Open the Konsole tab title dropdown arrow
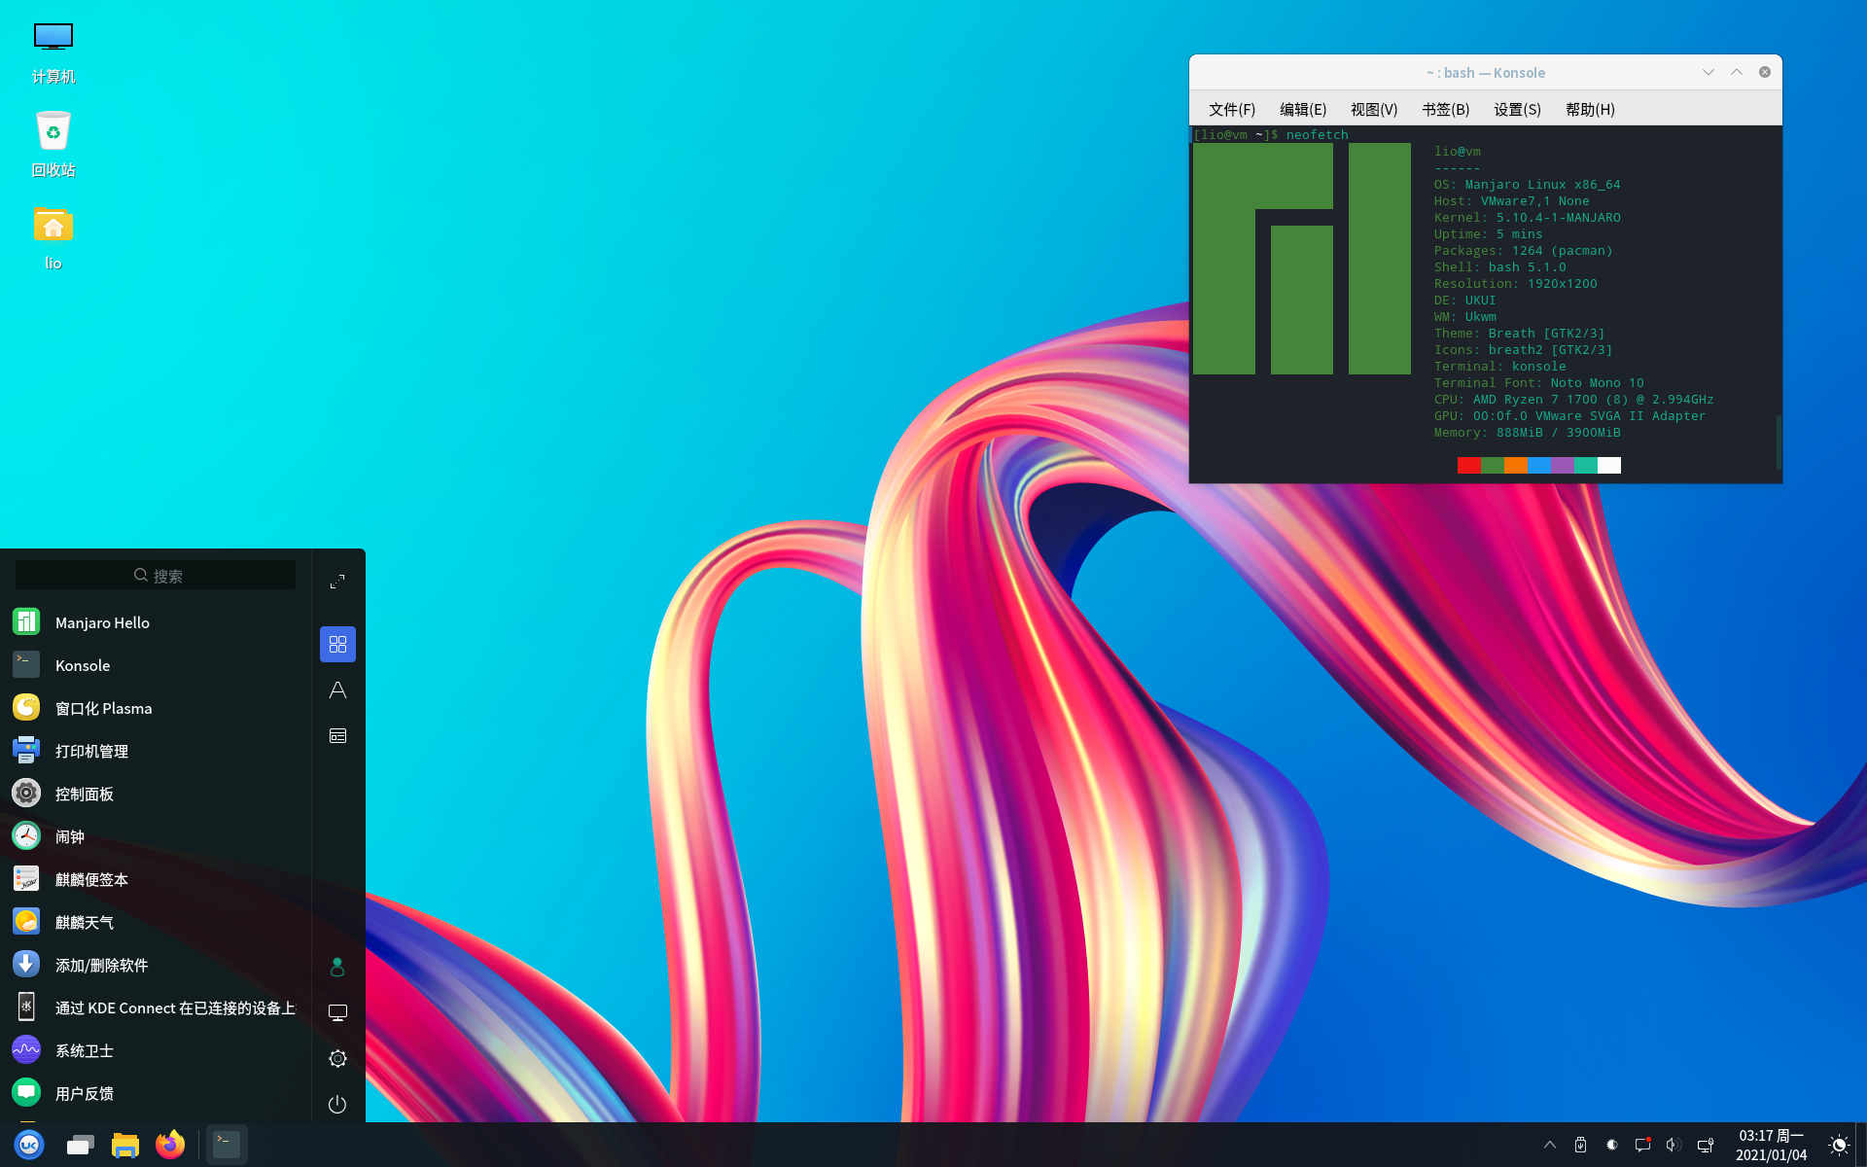Image resolution: width=1867 pixels, height=1167 pixels. tap(1708, 72)
